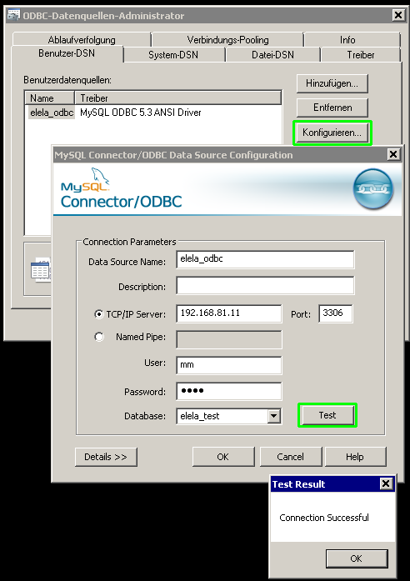Click the ODBC administrator title bar icon

click(13, 16)
